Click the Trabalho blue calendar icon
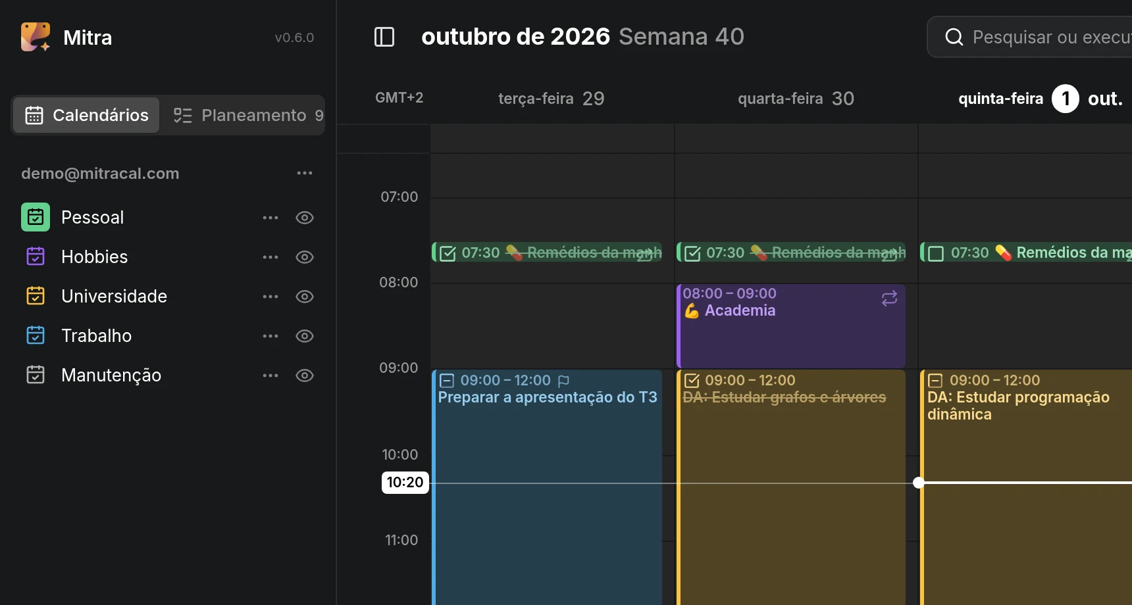 click(x=36, y=335)
